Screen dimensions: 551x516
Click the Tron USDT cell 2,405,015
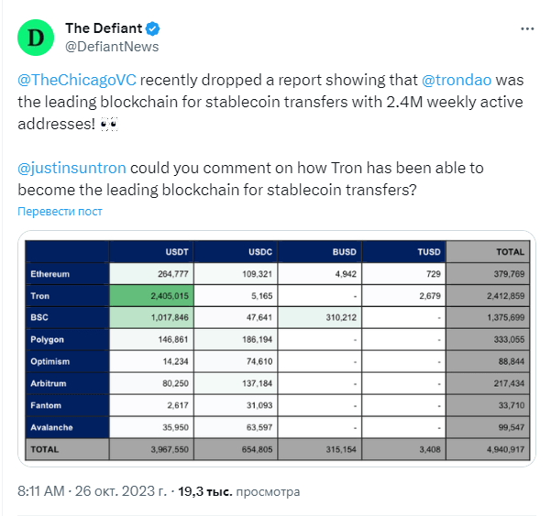151,296
